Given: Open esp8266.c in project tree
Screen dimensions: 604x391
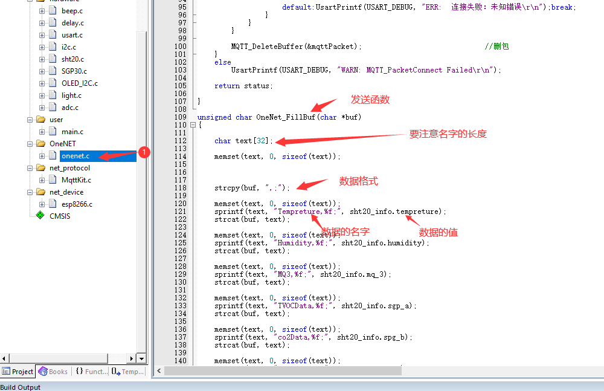Looking at the screenshot, I should [x=77, y=204].
